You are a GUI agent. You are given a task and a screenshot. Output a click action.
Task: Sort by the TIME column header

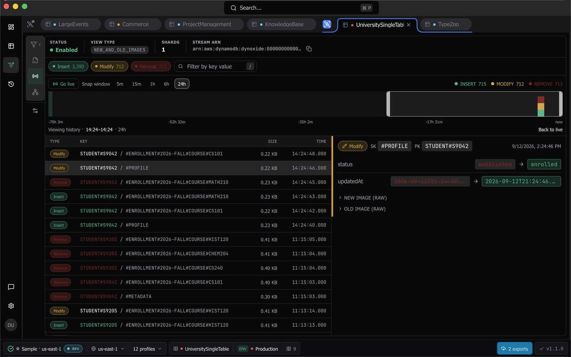click(x=321, y=141)
